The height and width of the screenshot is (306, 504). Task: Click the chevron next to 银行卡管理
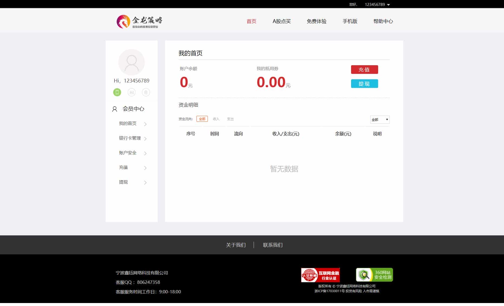[x=145, y=139]
